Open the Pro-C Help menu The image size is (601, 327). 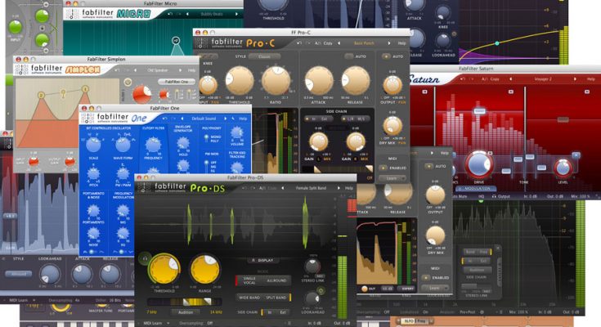[401, 43]
